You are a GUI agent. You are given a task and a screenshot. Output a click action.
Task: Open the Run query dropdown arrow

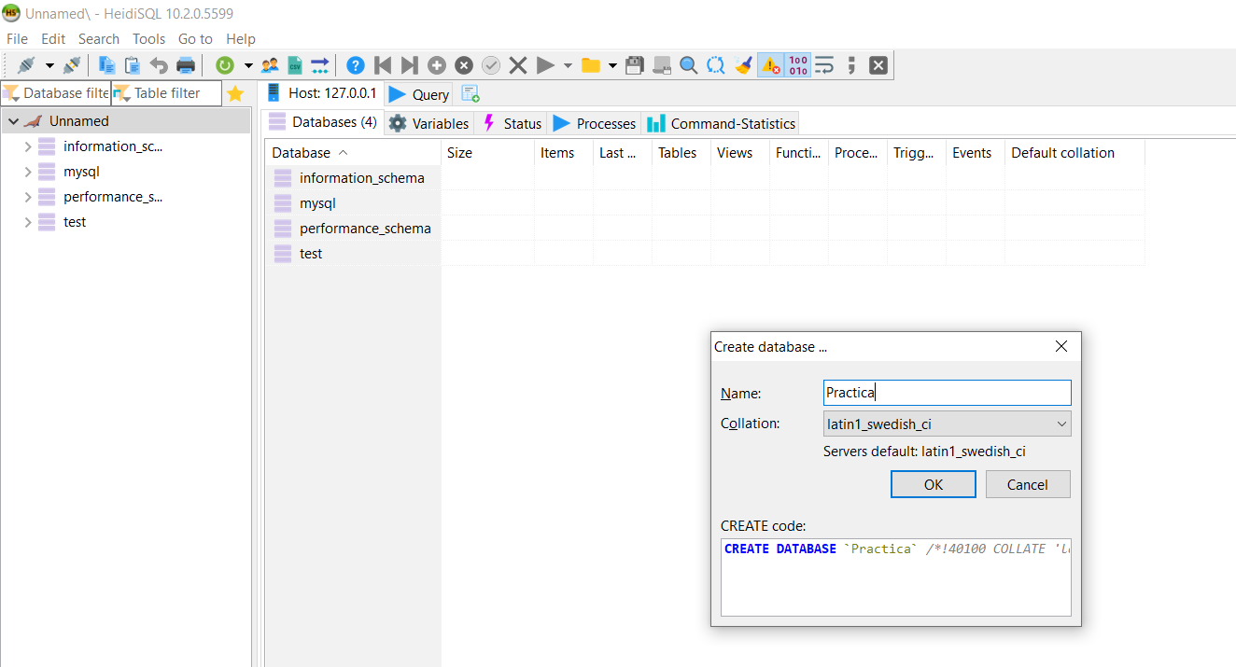pyautogui.click(x=568, y=65)
